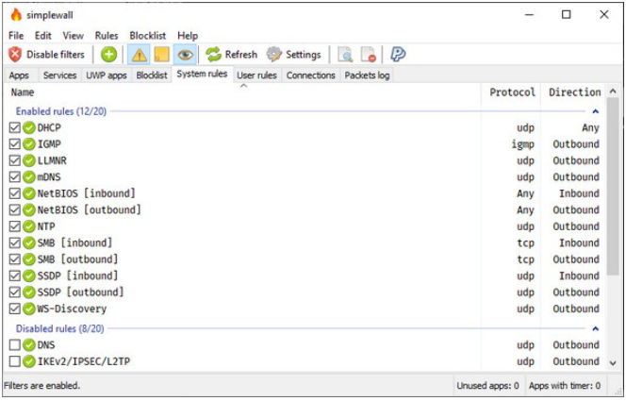Open the Blocklist menu
626x401 pixels.
tap(148, 36)
